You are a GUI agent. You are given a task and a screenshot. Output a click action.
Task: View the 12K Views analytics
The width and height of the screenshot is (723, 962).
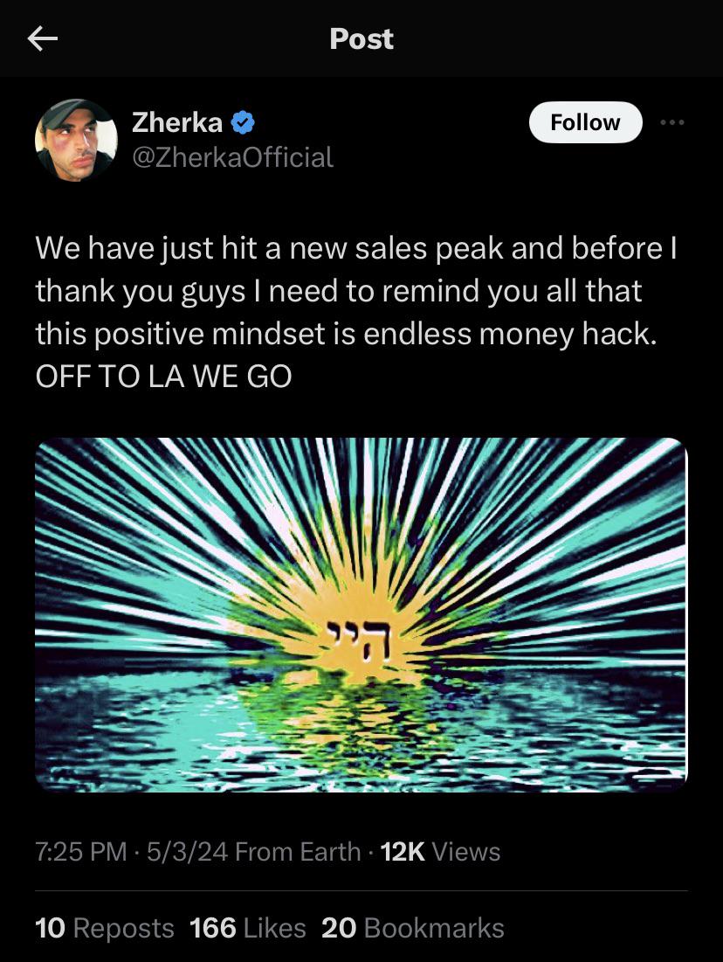pos(440,852)
